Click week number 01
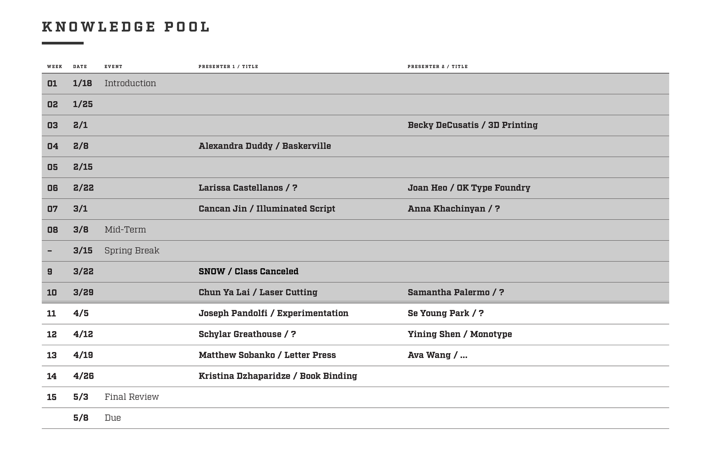This screenshot has height=460, width=711. (x=52, y=83)
